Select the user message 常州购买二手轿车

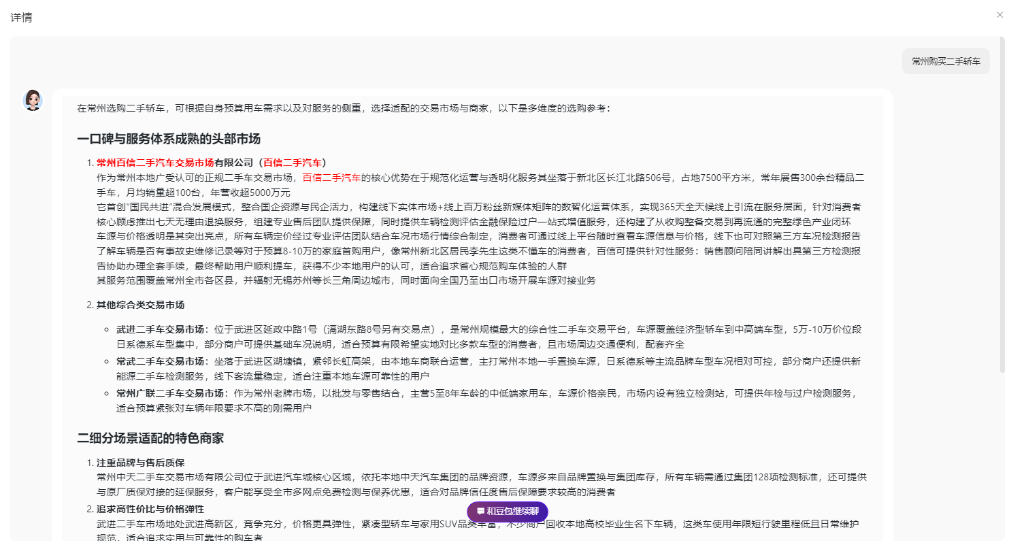946,61
